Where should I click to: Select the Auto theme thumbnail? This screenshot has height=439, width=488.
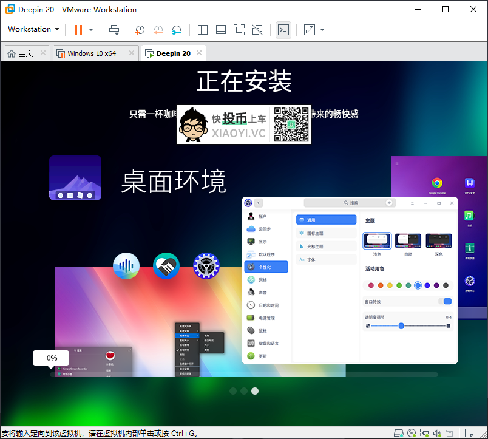click(408, 240)
